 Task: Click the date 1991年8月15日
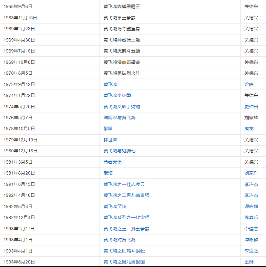tap(19, 185)
